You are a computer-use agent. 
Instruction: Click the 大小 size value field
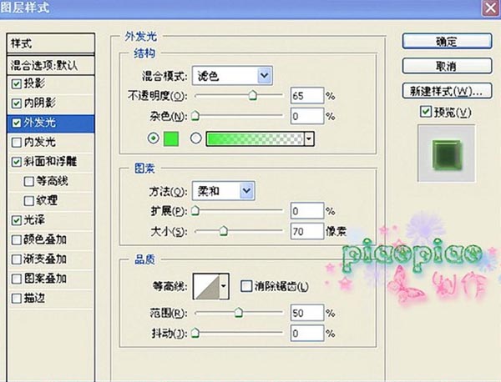coord(306,230)
